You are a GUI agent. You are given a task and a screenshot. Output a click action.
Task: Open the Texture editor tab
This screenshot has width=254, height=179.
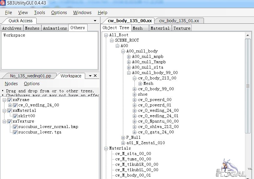(x=182, y=28)
